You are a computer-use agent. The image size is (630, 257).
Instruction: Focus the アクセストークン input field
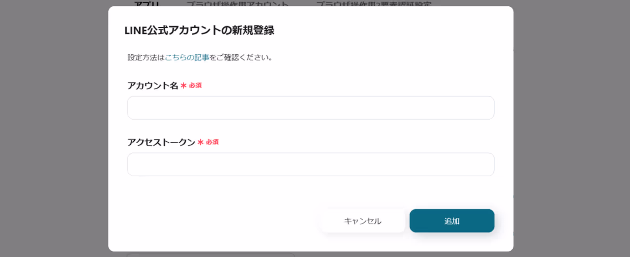coord(311,165)
